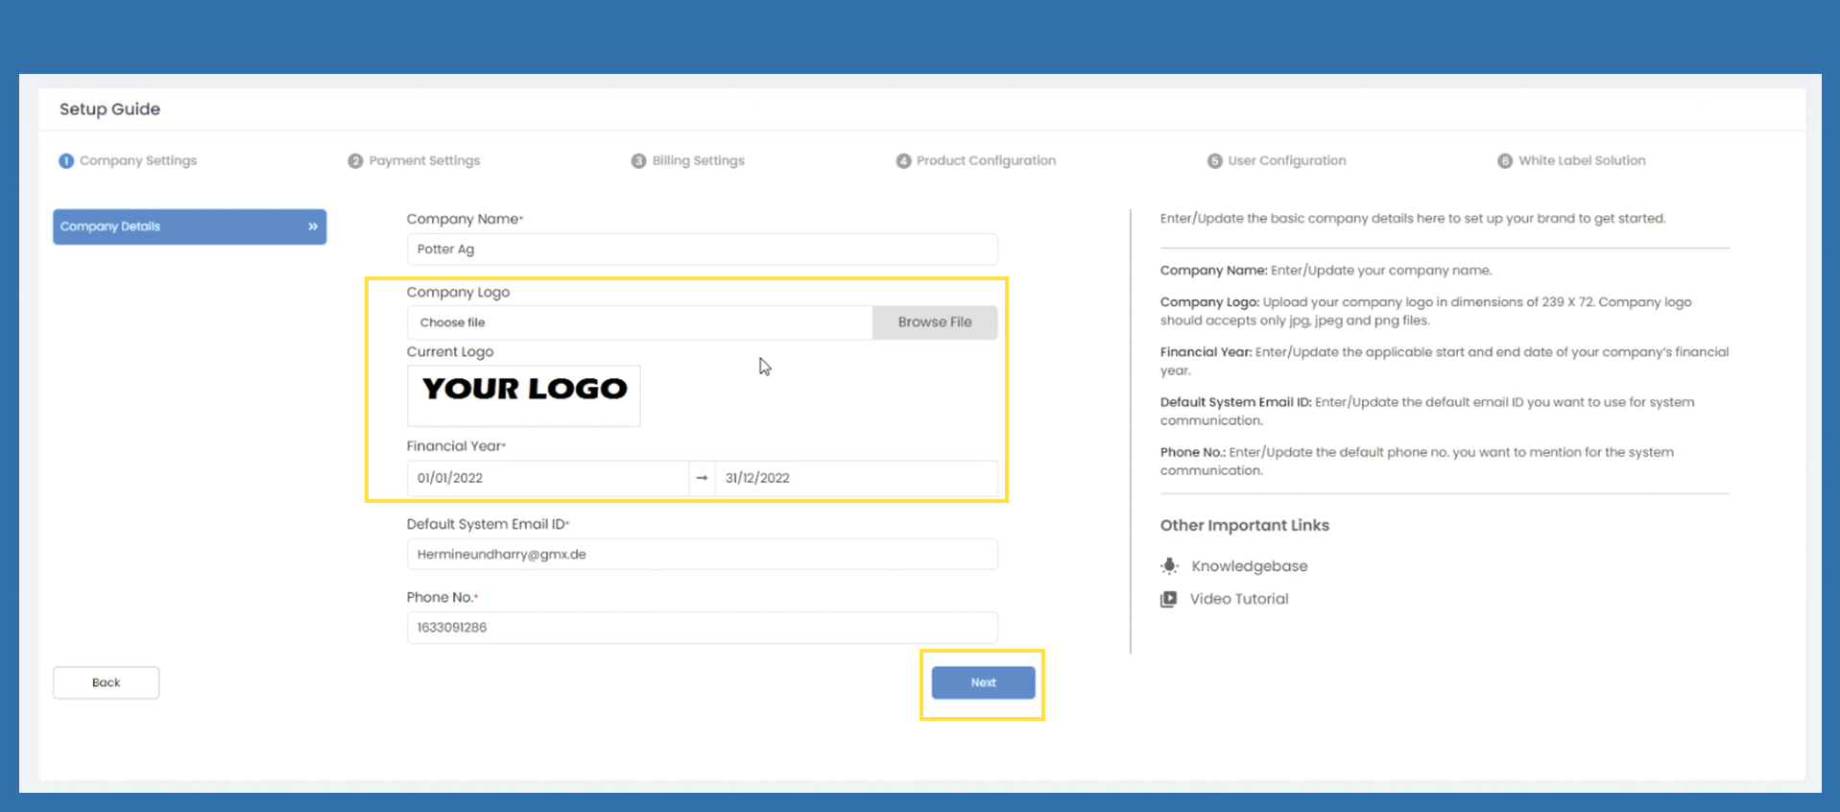This screenshot has height=812, width=1840.
Task: Click step 2 circle icon for Payment Settings
Action: [355, 161]
